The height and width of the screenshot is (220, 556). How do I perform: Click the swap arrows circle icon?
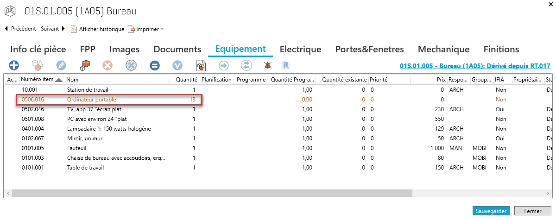pos(247,65)
